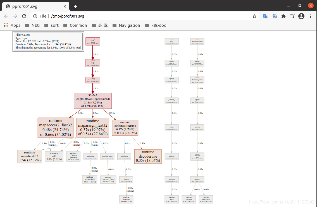Viewport: 317px width, 207px height.
Task: Open the NEG bookmark folder
Action: (x=32, y=25)
